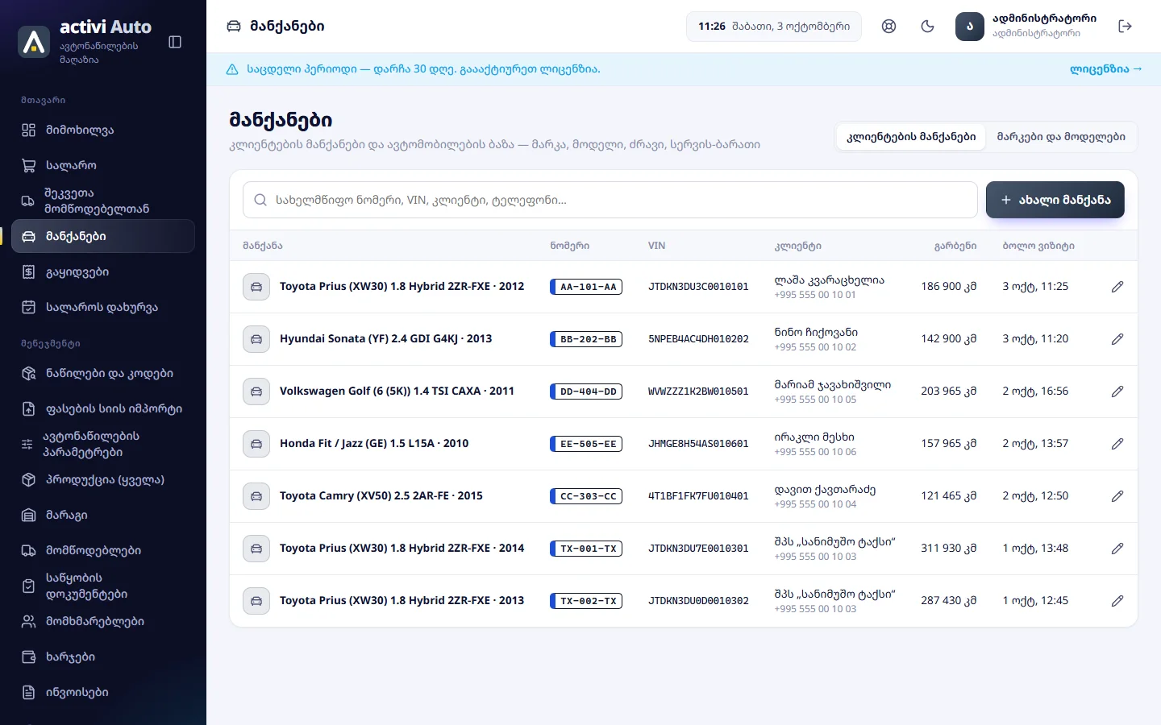
Task: Open the ადმინისტრატორი user profile
Action: tap(1026, 27)
